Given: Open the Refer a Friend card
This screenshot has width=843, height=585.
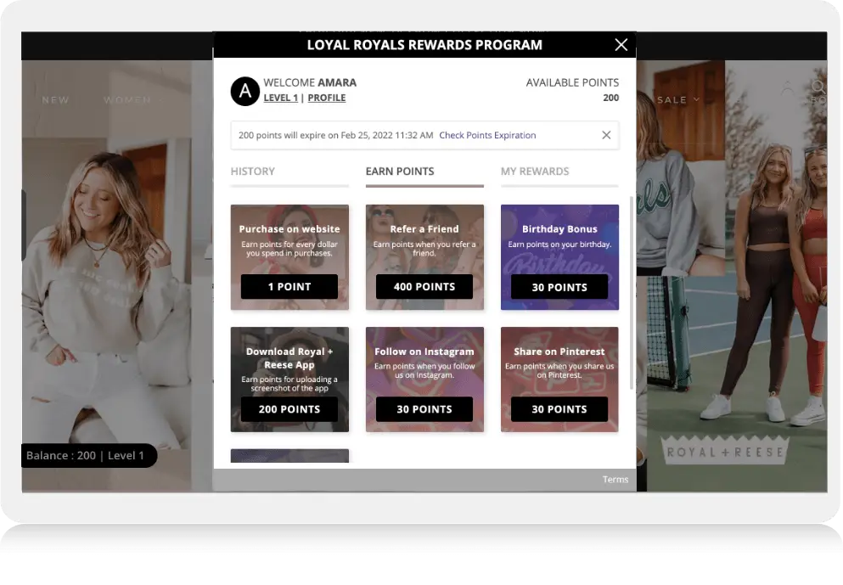Looking at the screenshot, I should pos(424,257).
